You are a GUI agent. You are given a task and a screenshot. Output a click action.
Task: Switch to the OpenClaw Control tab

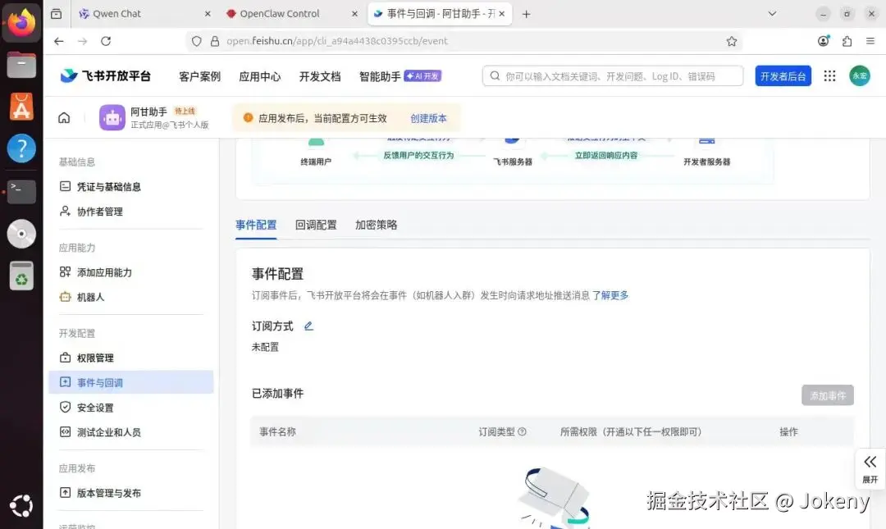[x=291, y=14]
